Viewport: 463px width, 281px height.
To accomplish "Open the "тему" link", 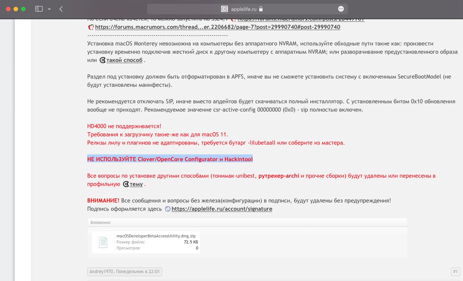I will 136,184.
